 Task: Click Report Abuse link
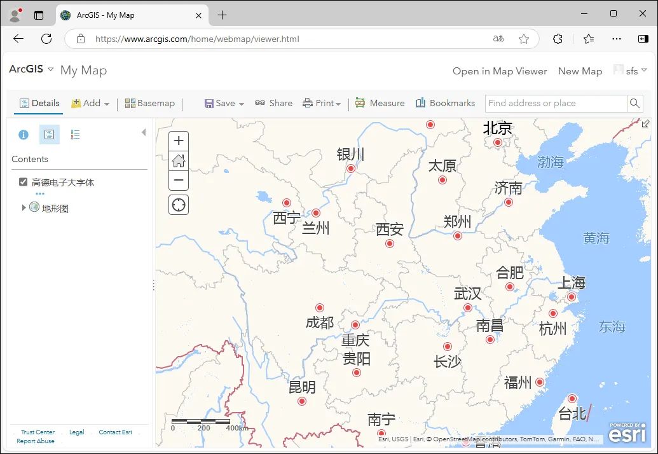tap(35, 441)
